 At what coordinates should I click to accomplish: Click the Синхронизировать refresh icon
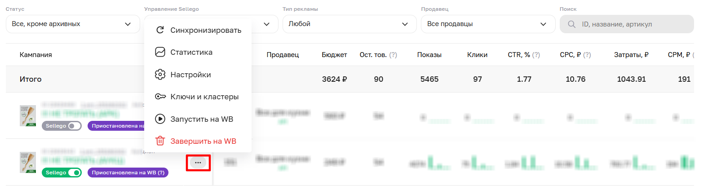pos(160,30)
